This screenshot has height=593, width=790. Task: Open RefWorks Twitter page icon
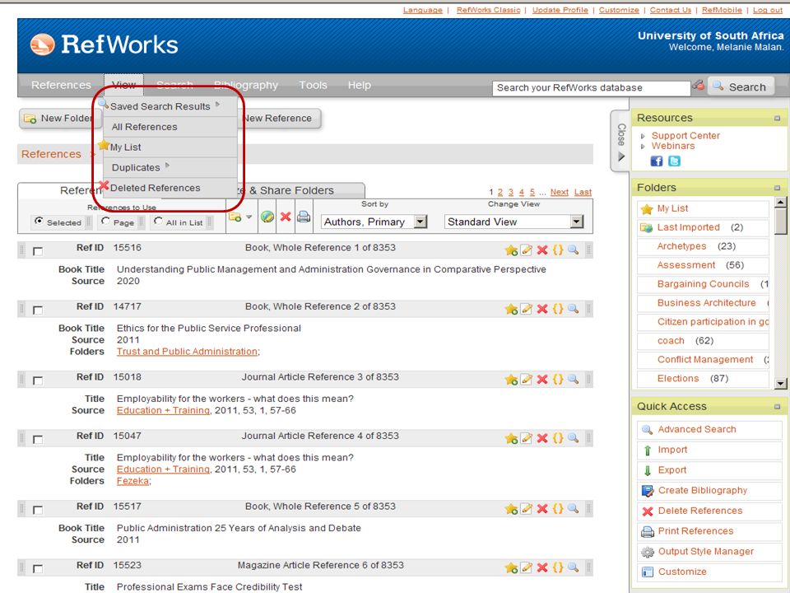(x=674, y=161)
